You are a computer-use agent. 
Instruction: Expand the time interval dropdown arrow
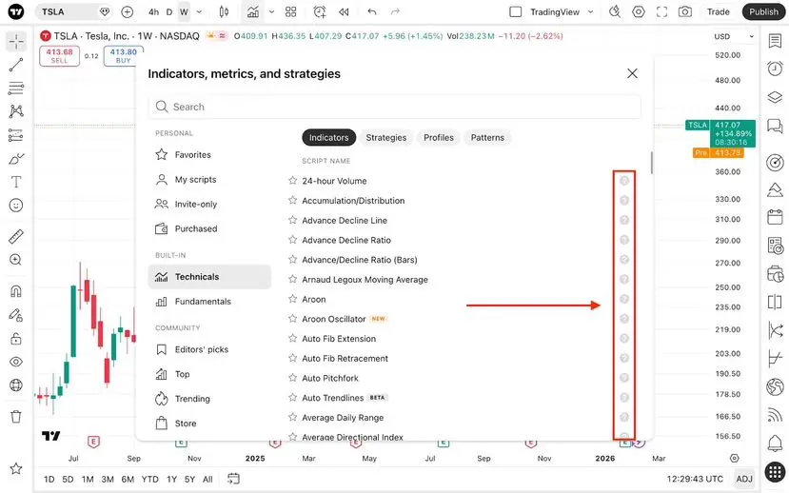click(199, 12)
